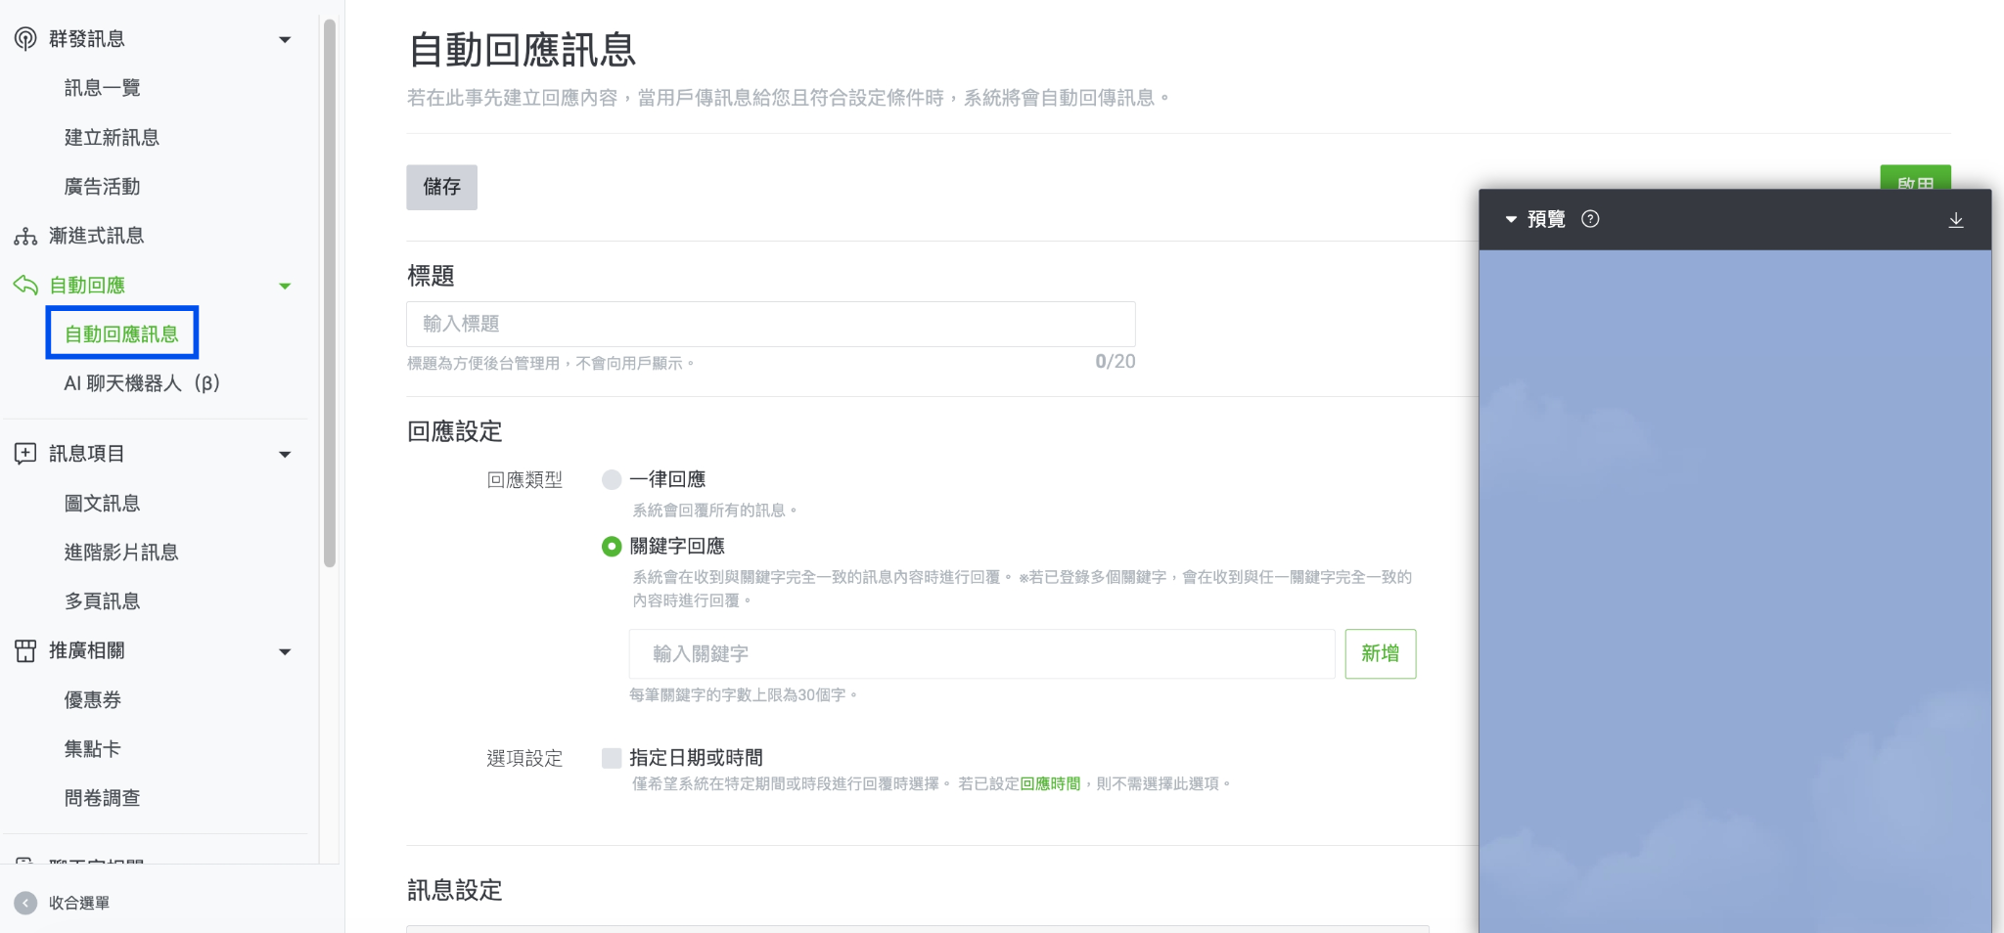Open AI 聊天機器人 (β) menu item

tap(141, 383)
